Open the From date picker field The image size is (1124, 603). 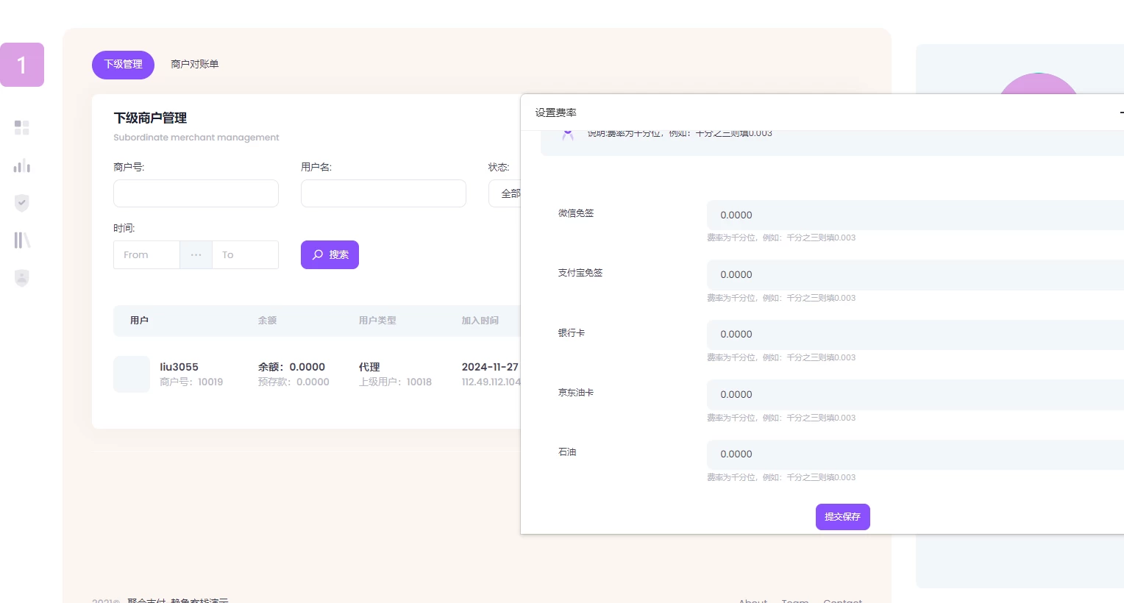click(x=146, y=254)
